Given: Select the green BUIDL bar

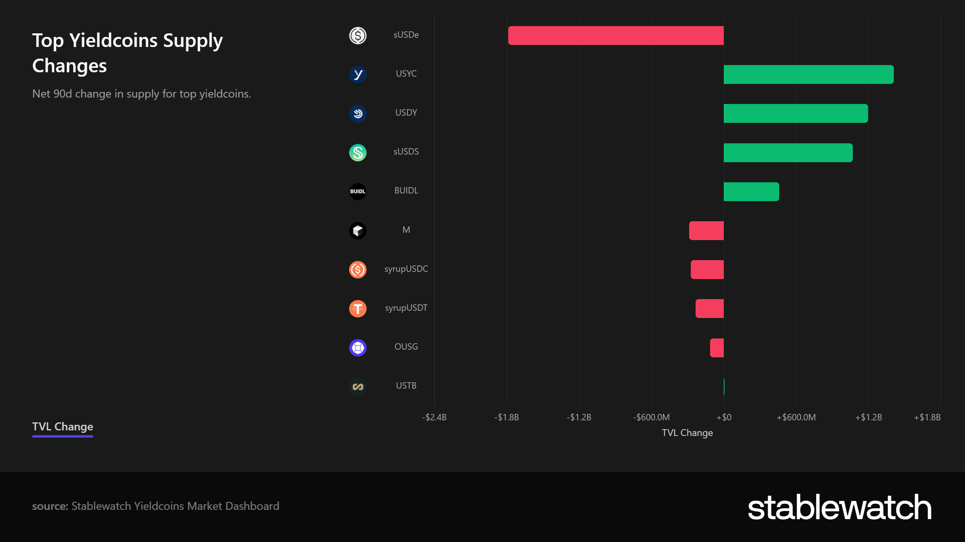Looking at the screenshot, I should [x=751, y=192].
